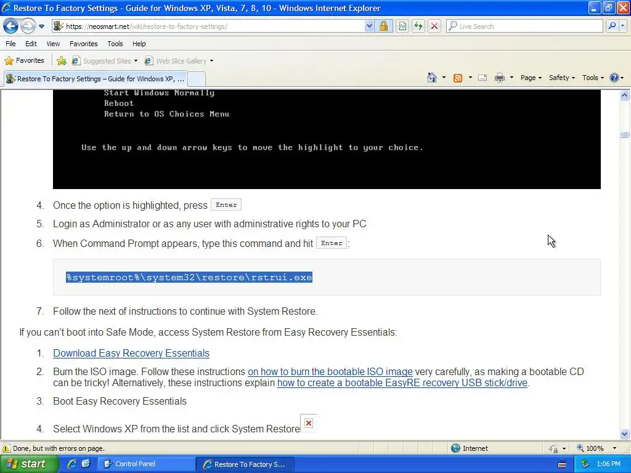Open the recent pages dropdown arrow
Image resolution: width=631 pixels, height=473 pixels.
(41, 26)
